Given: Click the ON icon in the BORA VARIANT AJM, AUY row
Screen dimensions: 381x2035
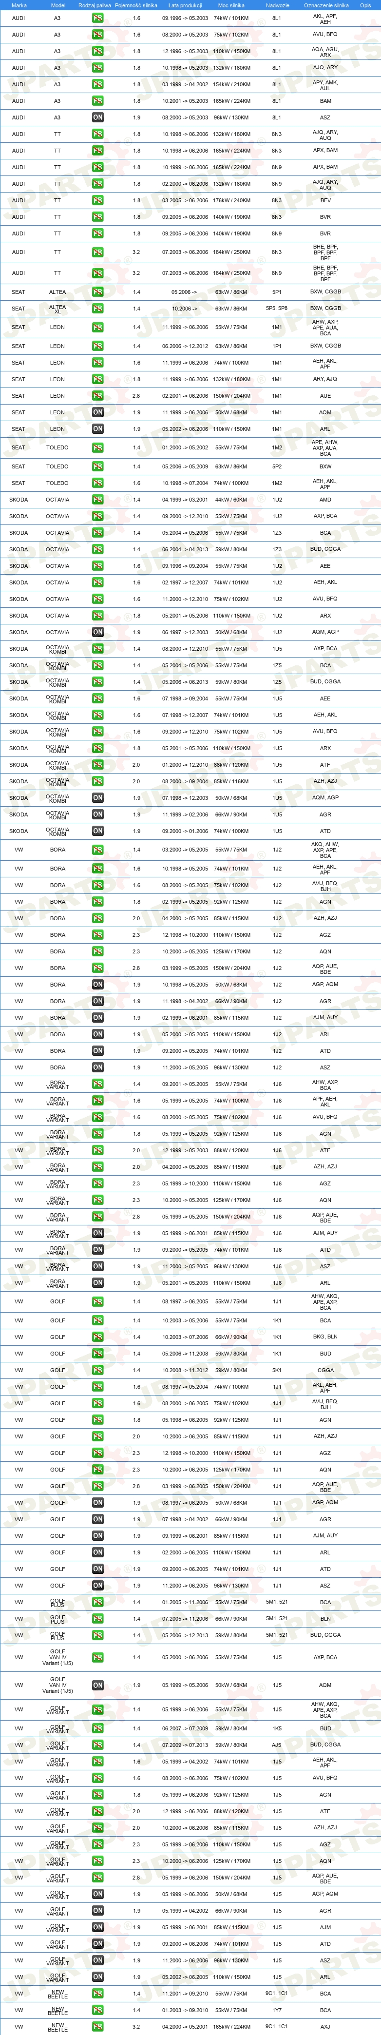Looking at the screenshot, I should [x=97, y=1234].
